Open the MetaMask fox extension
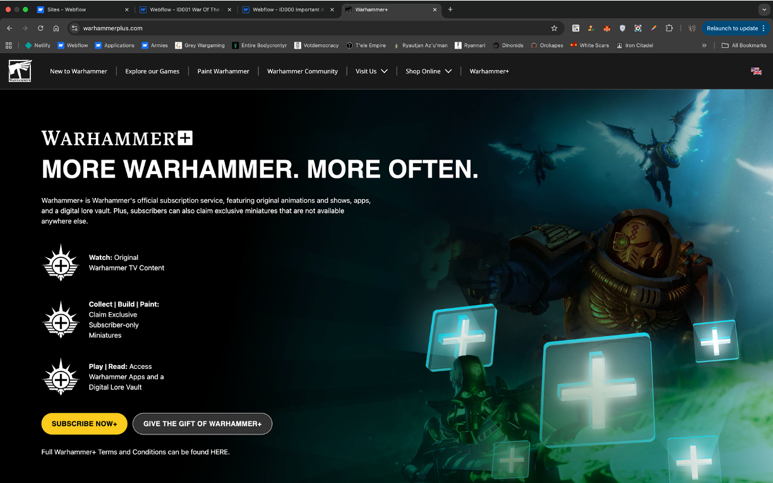773x483 pixels. (607, 28)
